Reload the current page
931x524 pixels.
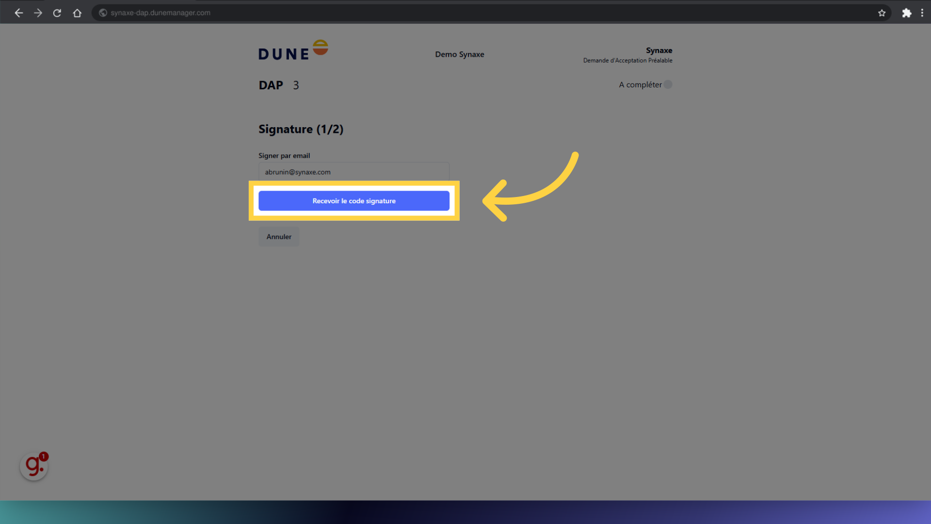(x=57, y=13)
